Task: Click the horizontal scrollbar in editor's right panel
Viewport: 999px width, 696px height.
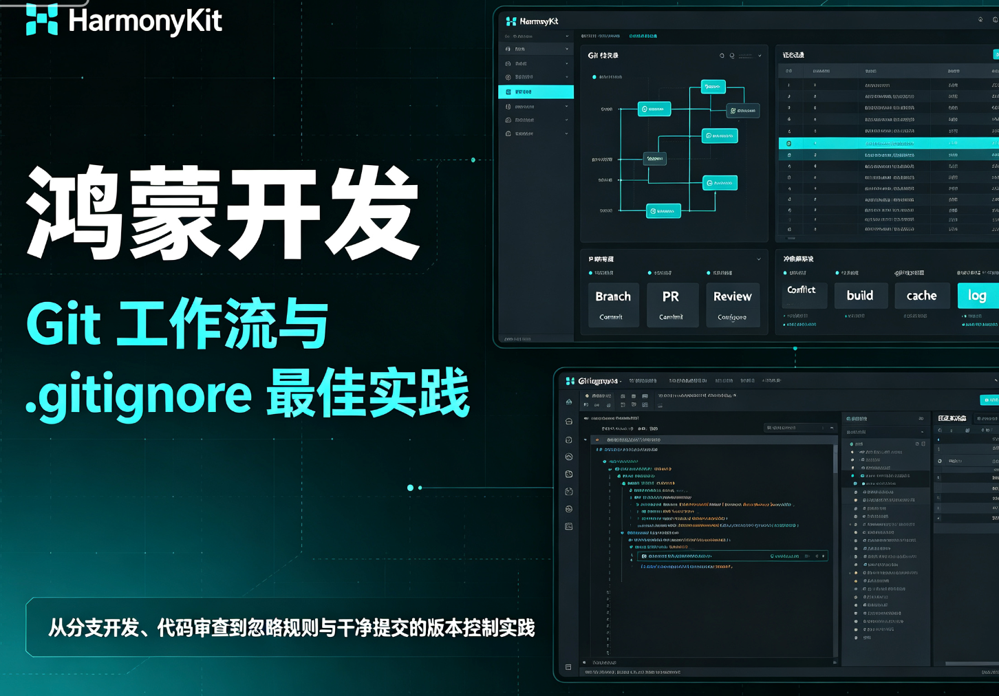Action: [x=971, y=664]
